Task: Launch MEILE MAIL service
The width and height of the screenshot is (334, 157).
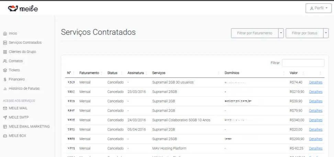Action: click(18, 108)
